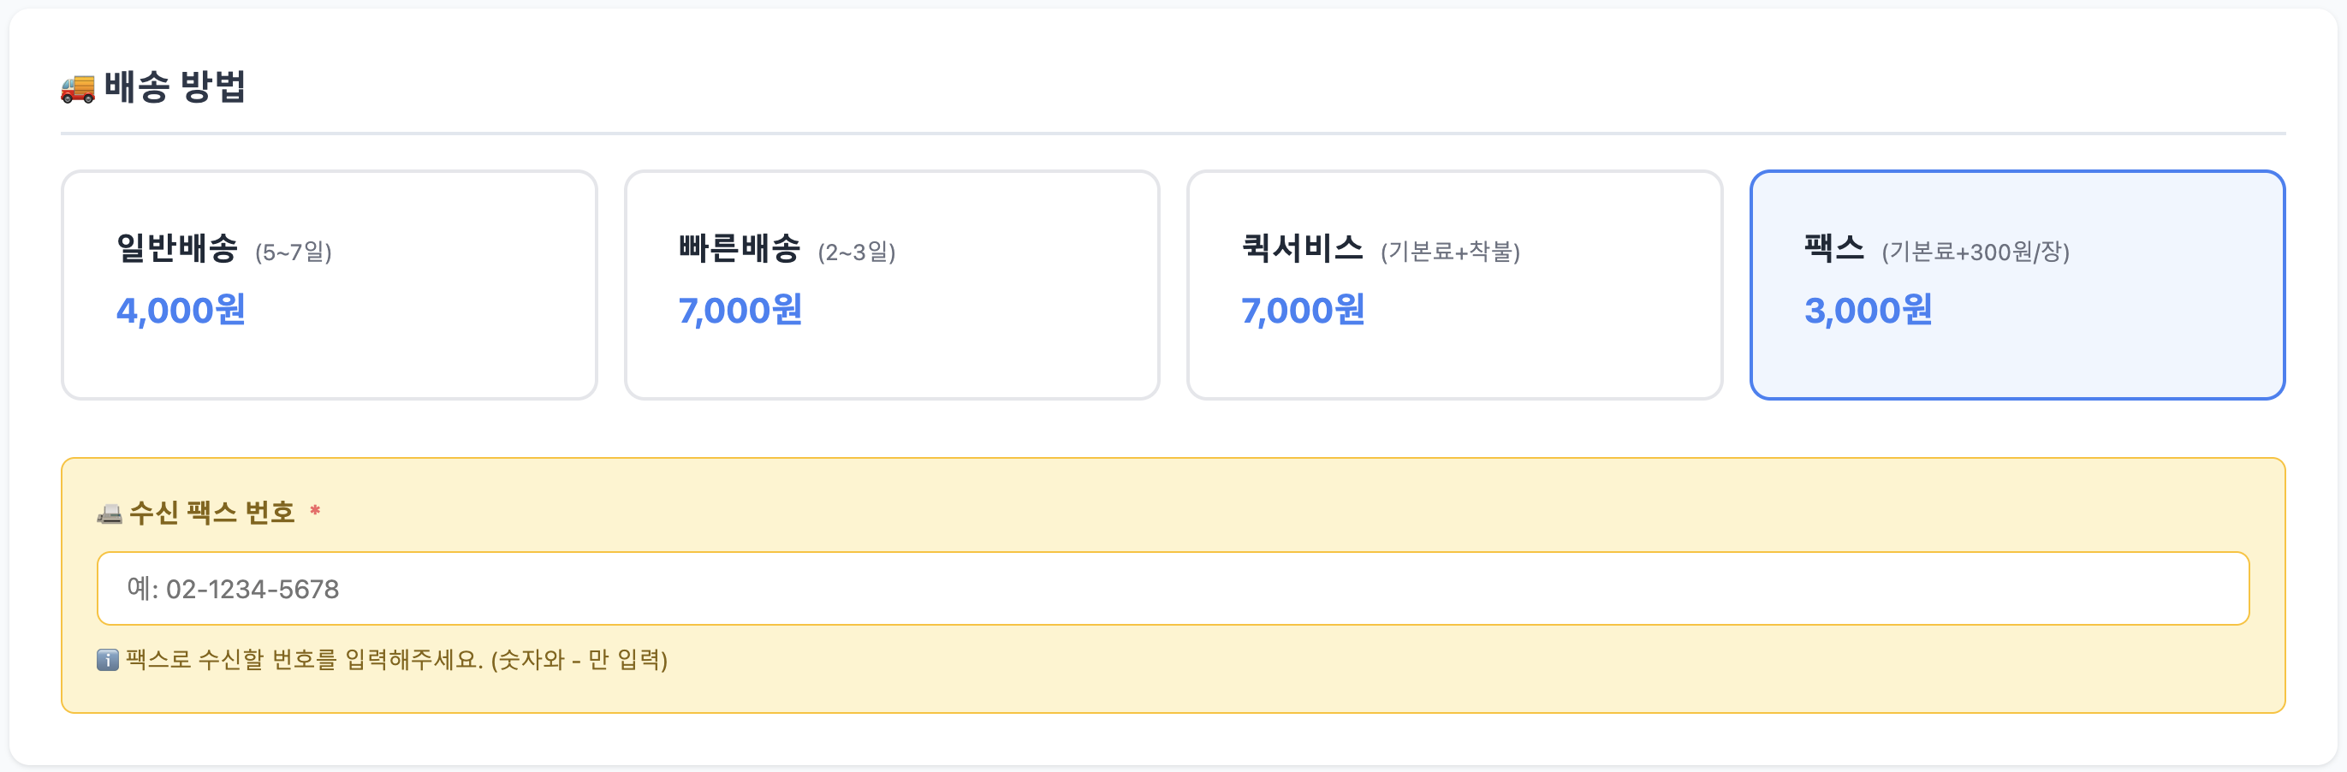Click the delivery truck icon in the heading
Viewport: 2347px width, 772px height.
[x=77, y=88]
